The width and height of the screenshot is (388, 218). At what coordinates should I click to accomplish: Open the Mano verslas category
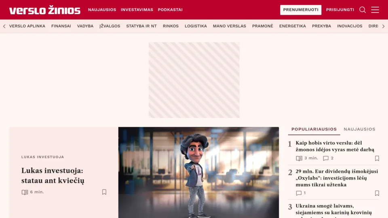point(230,26)
